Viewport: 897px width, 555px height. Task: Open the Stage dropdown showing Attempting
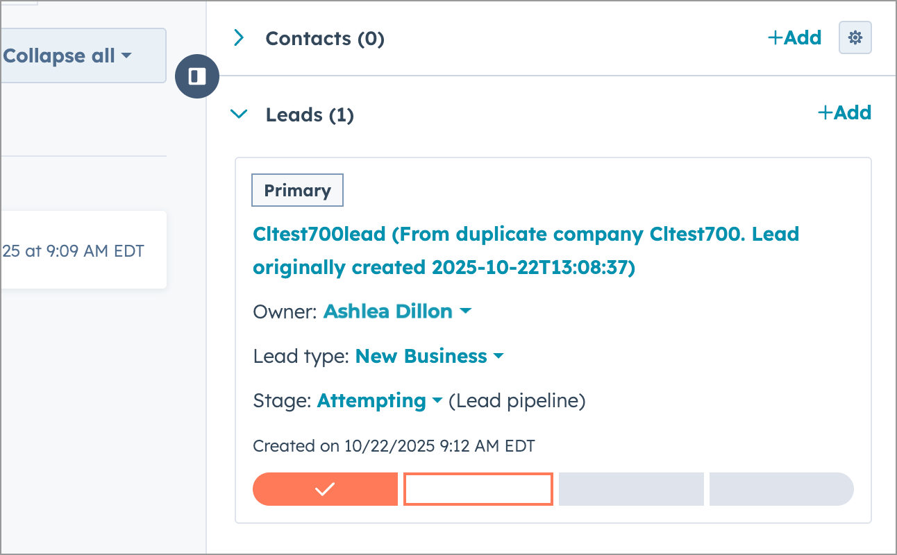(x=438, y=401)
